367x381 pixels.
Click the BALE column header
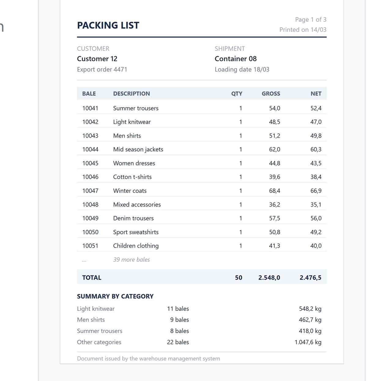[x=89, y=94]
